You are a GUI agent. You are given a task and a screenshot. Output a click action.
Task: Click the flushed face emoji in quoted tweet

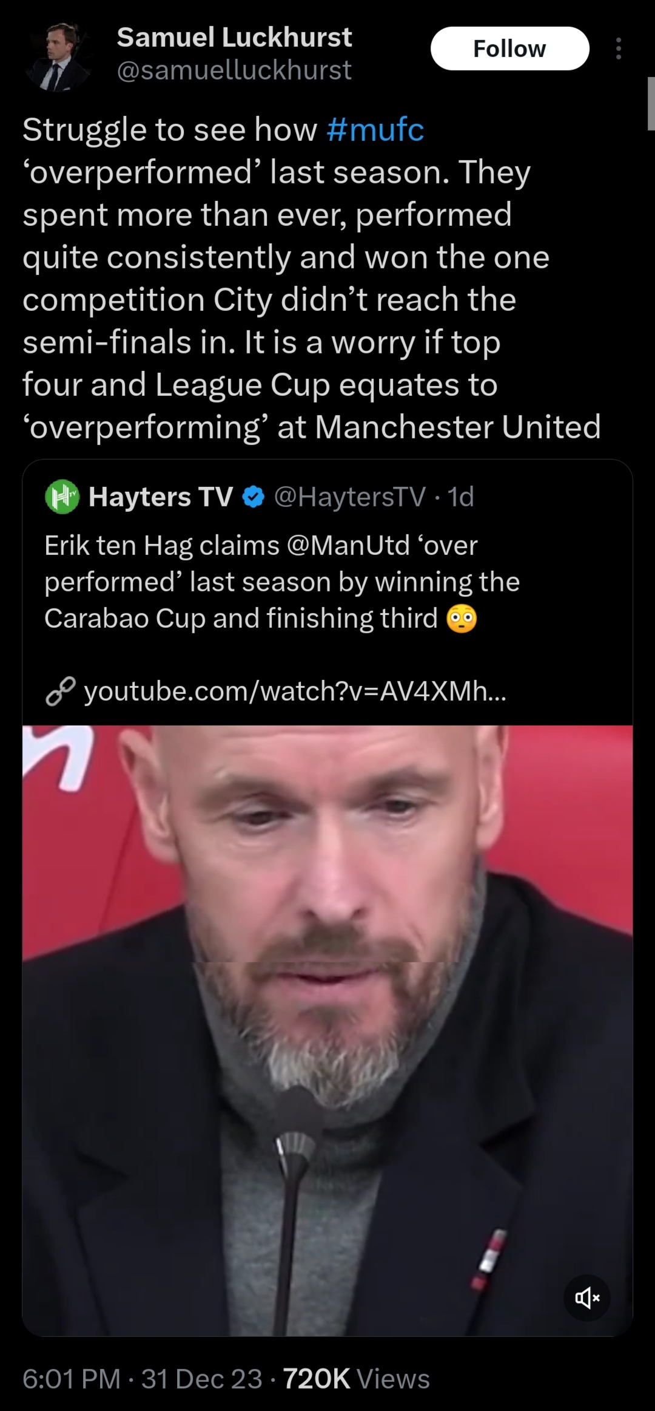[462, 619]
